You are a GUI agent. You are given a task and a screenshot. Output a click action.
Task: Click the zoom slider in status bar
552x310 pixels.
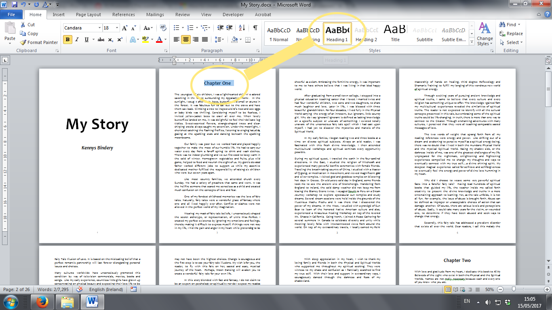click(514, 290)
